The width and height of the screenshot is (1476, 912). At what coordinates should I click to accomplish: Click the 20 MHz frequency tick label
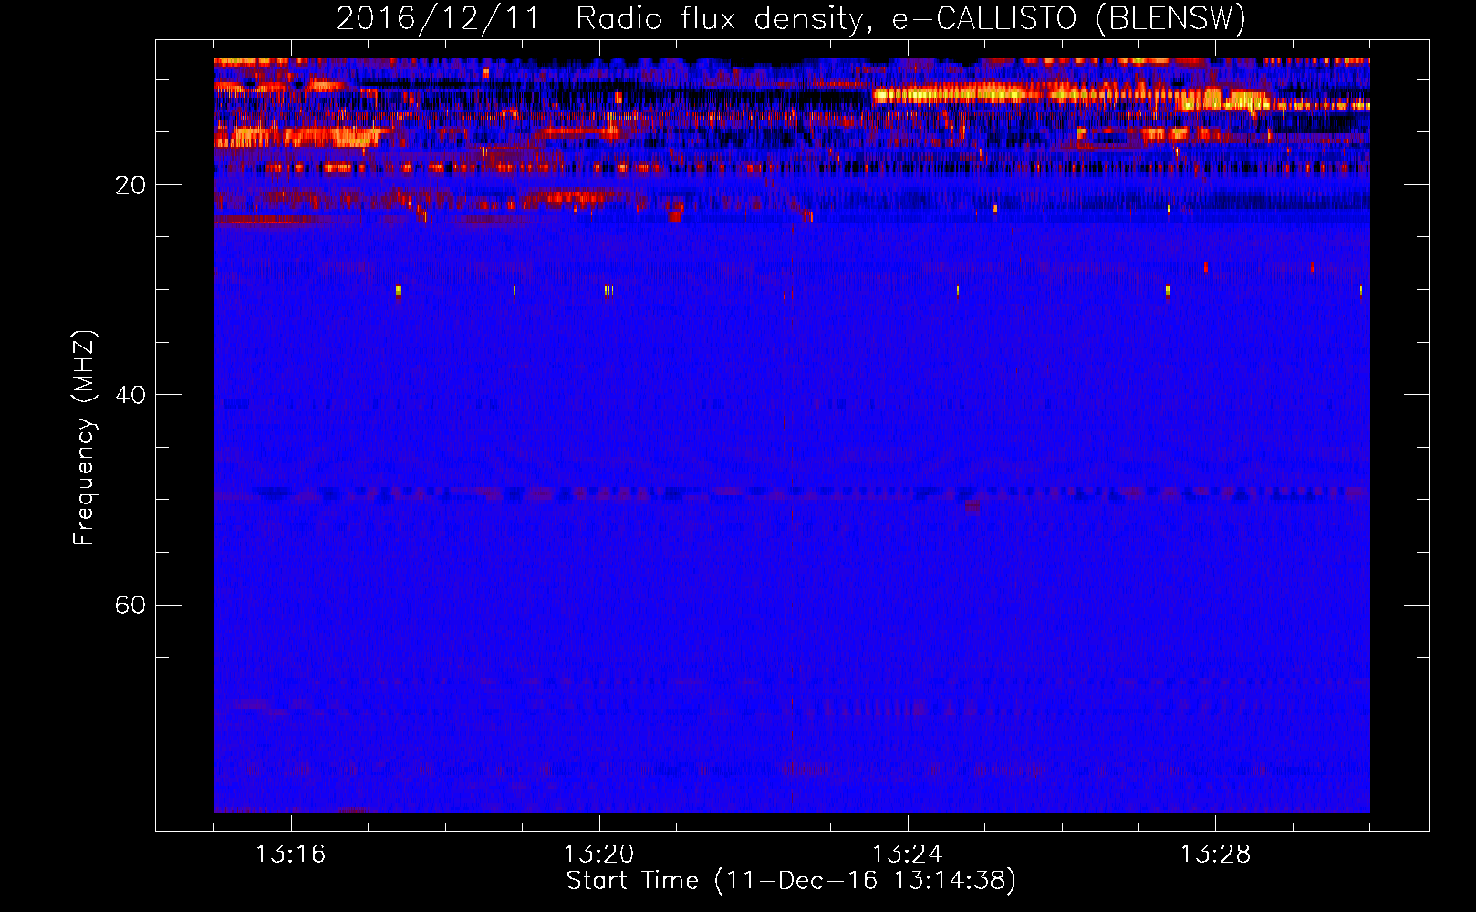[130, 185]
